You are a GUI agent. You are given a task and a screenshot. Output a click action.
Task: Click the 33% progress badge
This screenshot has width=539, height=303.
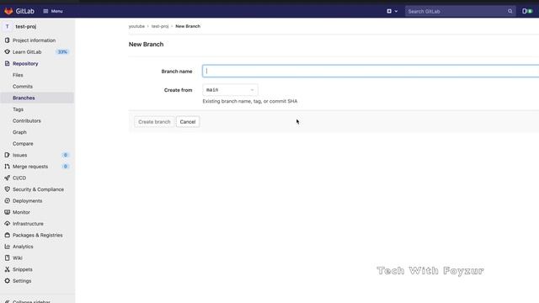coord(62,52)
